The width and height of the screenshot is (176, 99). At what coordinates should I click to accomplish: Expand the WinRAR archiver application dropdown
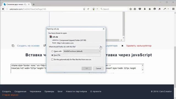82,51
